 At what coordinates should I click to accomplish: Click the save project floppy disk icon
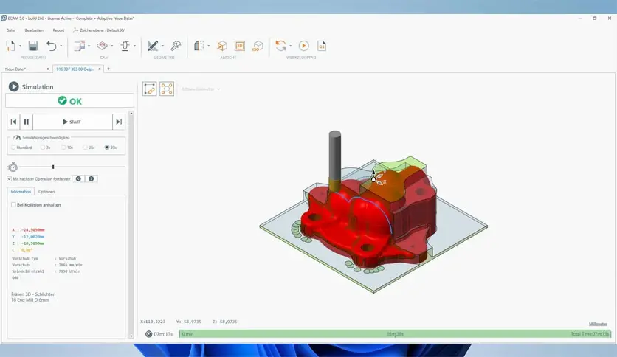pyautogui.click(x=33, y=46)
